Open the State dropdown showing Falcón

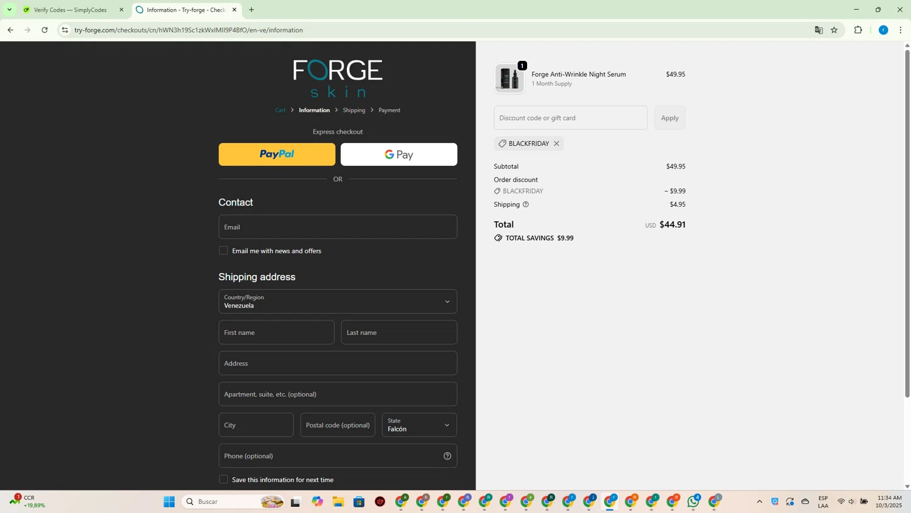(x=420, y=425)
